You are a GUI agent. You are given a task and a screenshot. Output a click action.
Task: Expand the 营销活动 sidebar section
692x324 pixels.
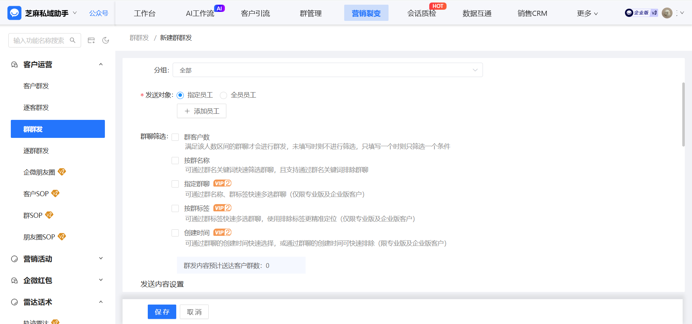tap(101, 258)
